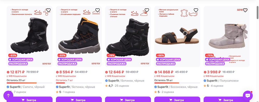Click heart on 12 646 ₽ black boots
Screen dimensions: 259x102
click(147, 10)
